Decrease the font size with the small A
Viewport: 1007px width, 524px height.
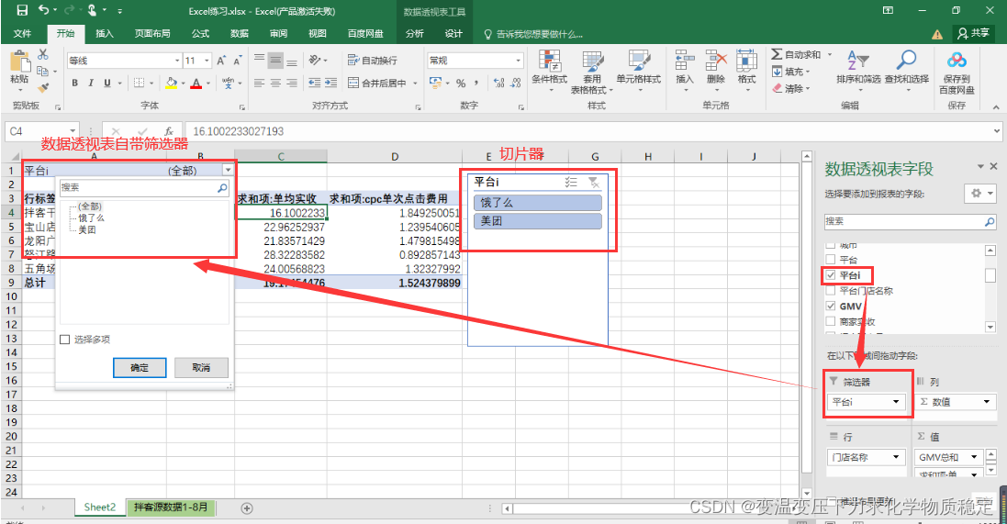[237, 61]
